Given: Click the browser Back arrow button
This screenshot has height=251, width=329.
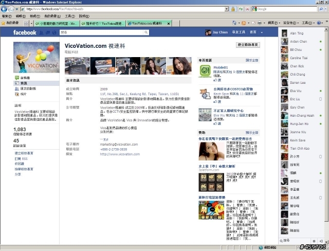Looking at the screenshot, I should 4,9.
